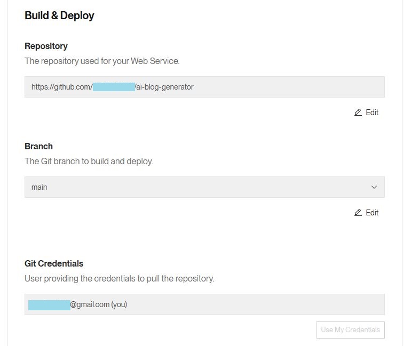Click the https://github.com/ portion of URL
Image resolution: width=411 pixels, height=346 pixels.
click(x=62, y=87)
